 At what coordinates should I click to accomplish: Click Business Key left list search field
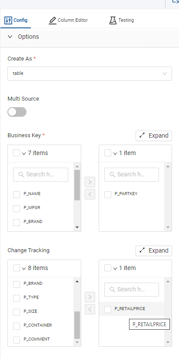(x=40, y=175)
